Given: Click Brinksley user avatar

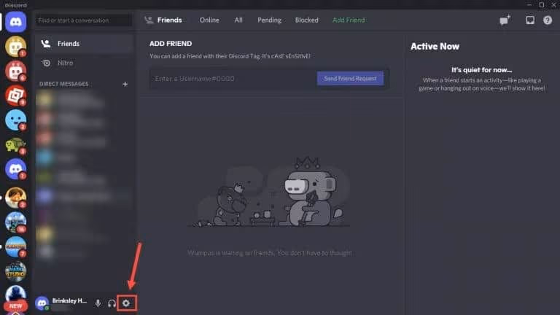Looking at the screenshot, I should pos(42,303).
